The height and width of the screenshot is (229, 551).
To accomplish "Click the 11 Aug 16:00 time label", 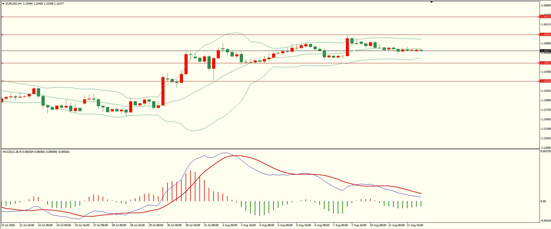I will pos(415,225).
